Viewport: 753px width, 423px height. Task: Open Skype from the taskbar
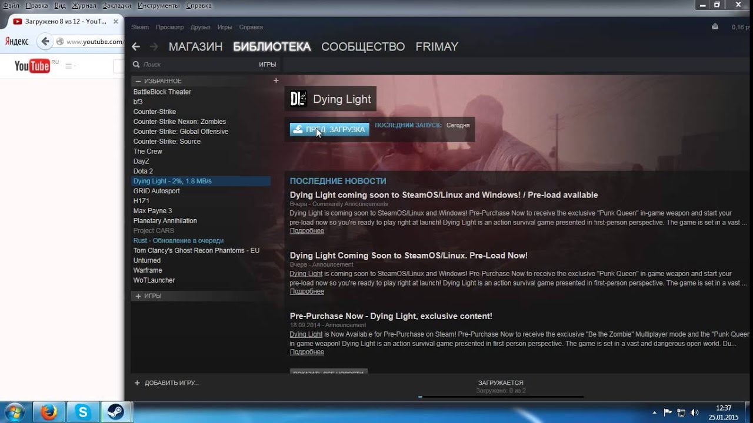point(83,412)
